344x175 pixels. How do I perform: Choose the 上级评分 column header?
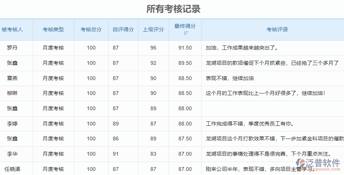click(153, 29)
